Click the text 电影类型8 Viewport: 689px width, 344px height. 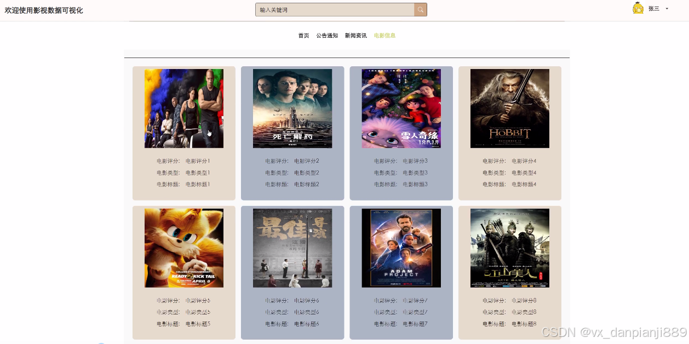(x=524, y=313)
